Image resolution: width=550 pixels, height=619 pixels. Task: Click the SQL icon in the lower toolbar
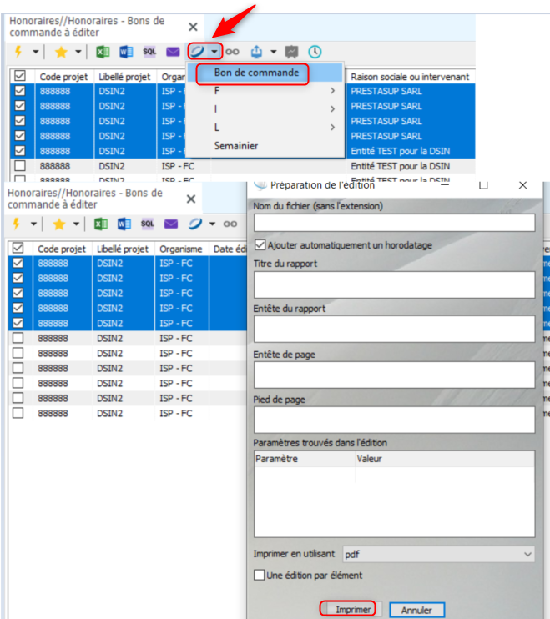(148, 224)
